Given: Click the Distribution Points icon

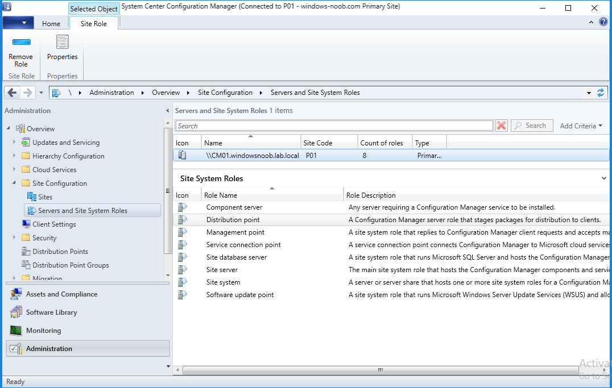Looking at the screenshot, I should (26, 252).
